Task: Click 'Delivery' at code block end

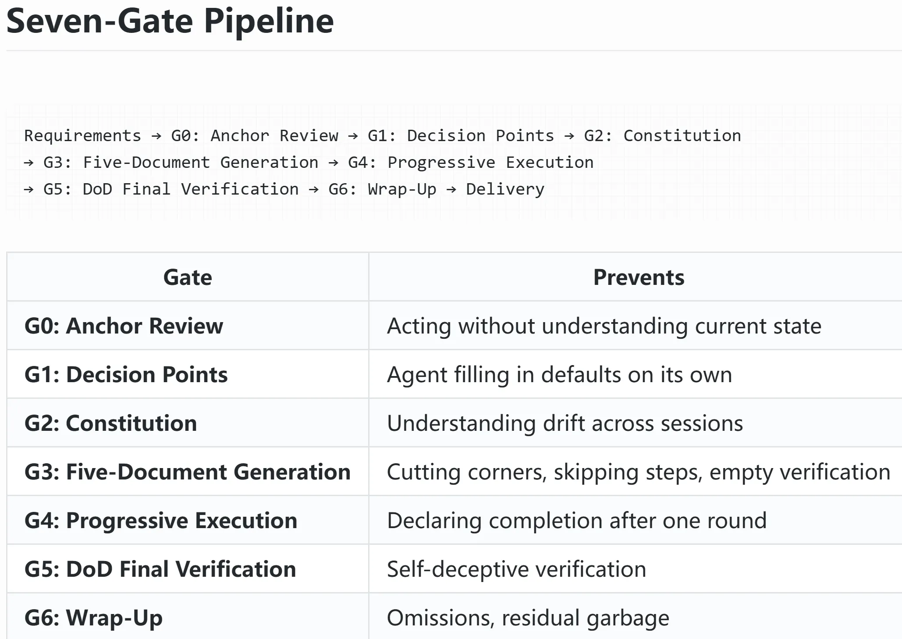Action: tap(505, 189)
